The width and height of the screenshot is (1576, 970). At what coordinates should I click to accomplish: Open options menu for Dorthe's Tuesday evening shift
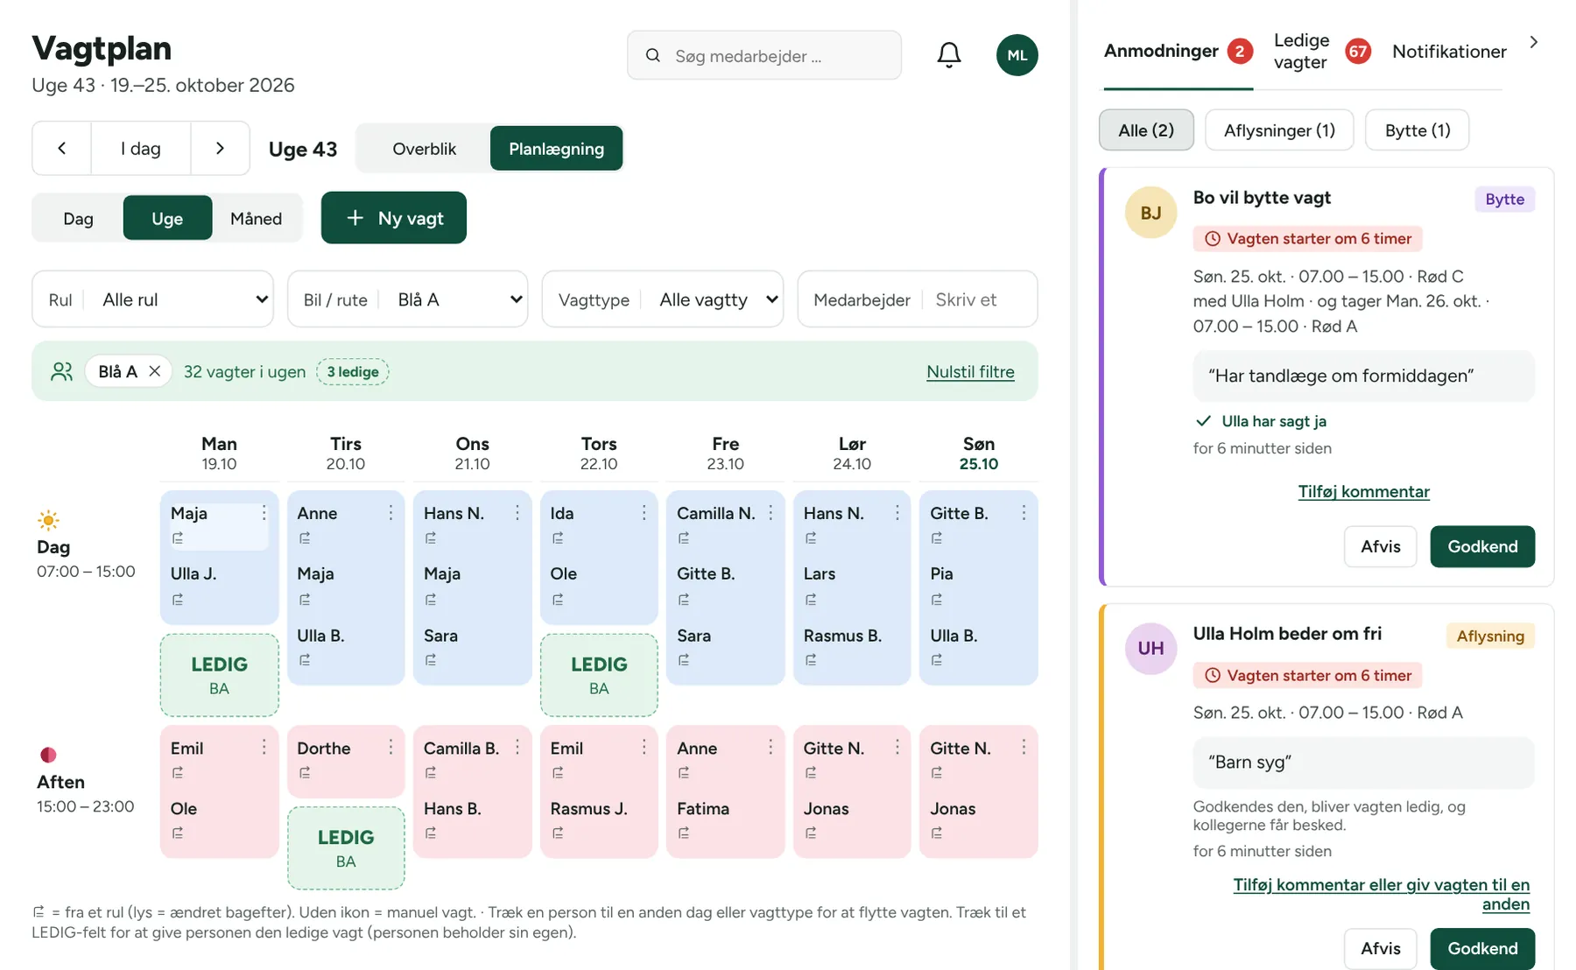click(x=390, y=748)
